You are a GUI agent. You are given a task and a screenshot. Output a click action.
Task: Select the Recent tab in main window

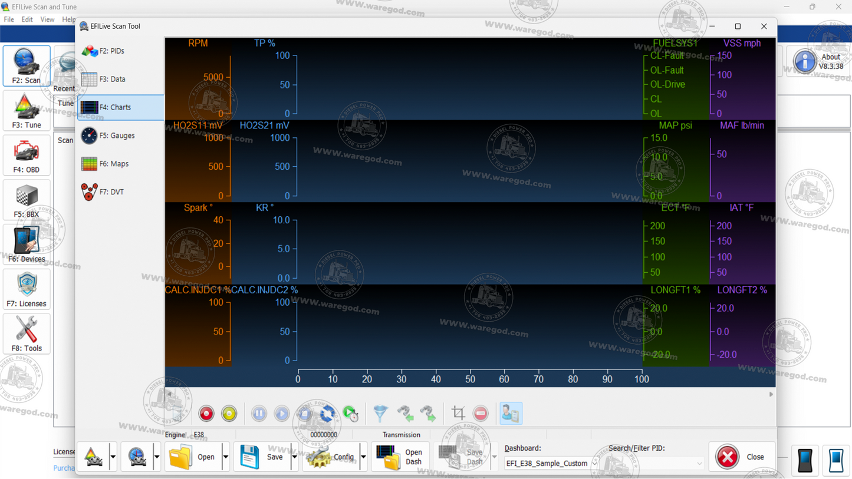pos(64,88)
